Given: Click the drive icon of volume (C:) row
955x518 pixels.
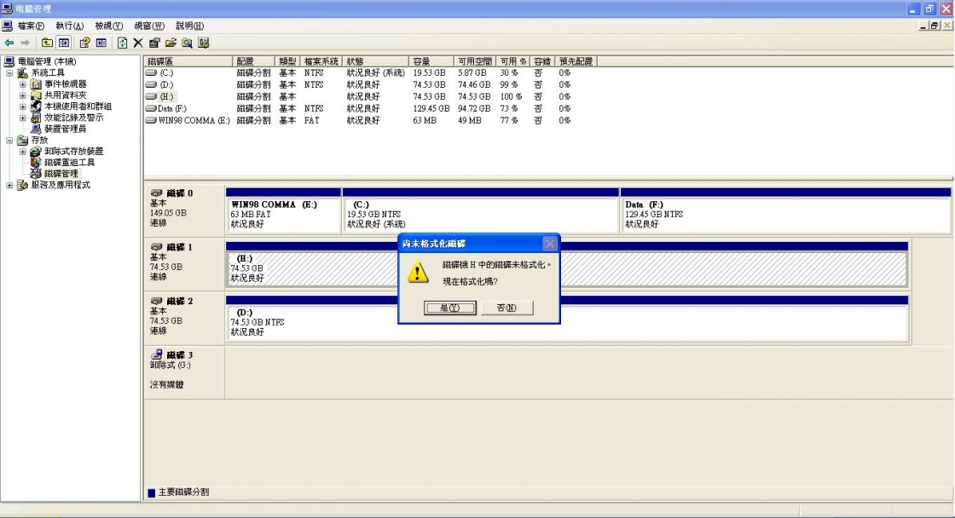Looking at the screenshot, I should pos(151,72).
